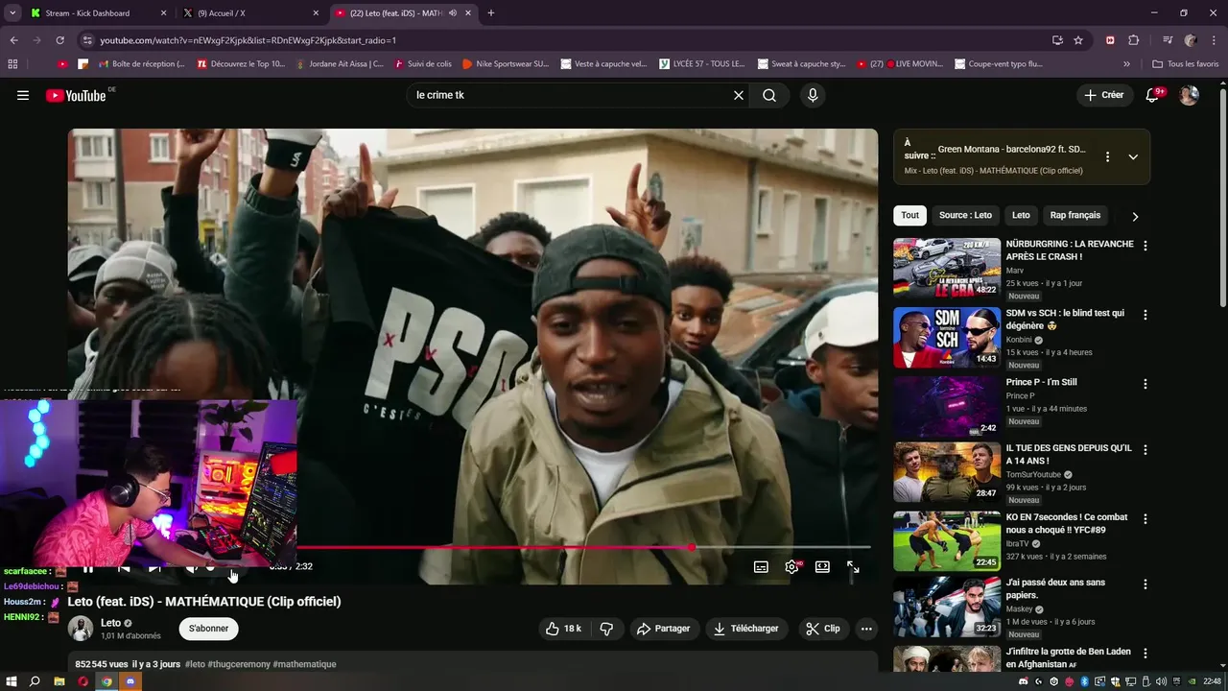Click the Clip button
The width and height of the screenshot is (1228, 691).
pyautogui.click(x=822, y=629)
